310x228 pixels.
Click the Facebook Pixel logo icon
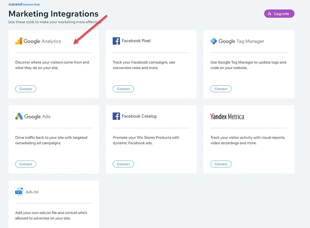(x=116, y=41)
